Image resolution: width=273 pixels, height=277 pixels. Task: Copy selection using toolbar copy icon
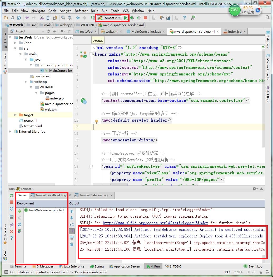48,18
